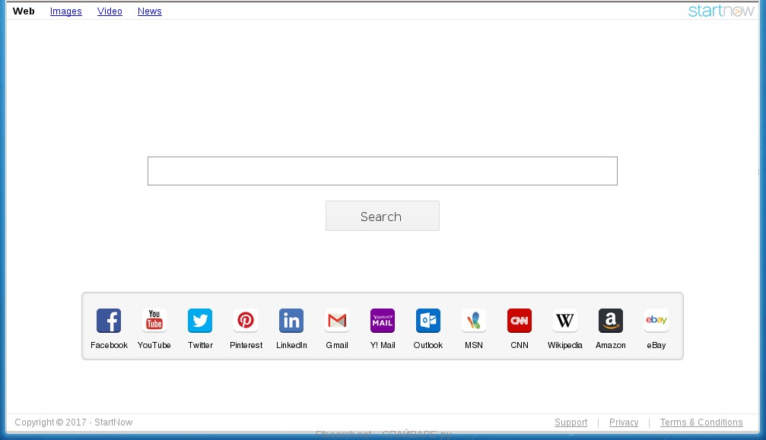This screenshot has width=766, height=440.
Task: Select the Twitter icon
Action: click(x=200, y=321)
